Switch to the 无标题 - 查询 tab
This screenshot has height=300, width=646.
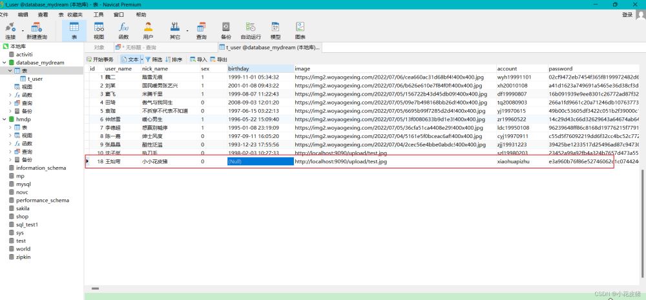tap(165, 47)
